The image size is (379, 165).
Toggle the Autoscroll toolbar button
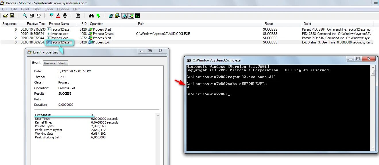32,16
